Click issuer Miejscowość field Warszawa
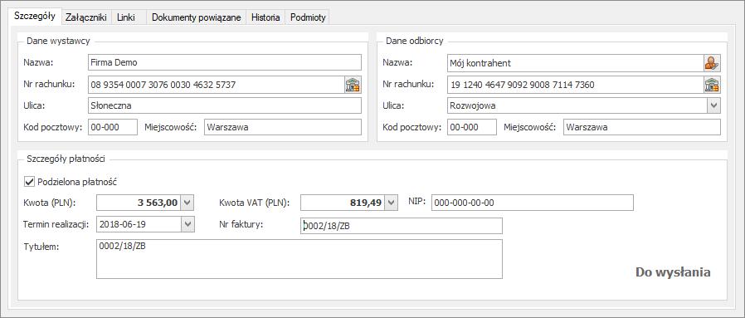This screenshot has width=745, height=318. pos(283,127)
